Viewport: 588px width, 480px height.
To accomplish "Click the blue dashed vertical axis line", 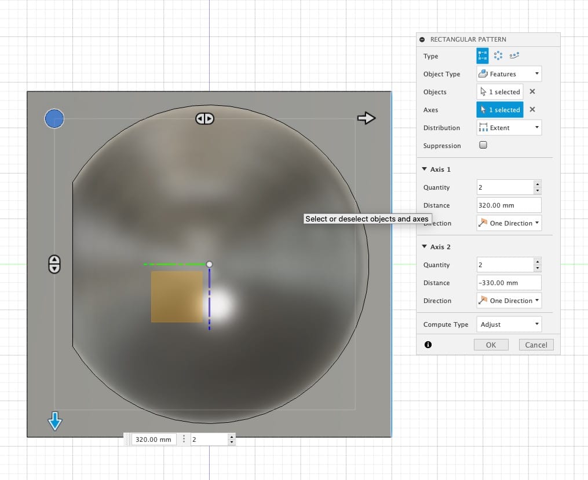I will (x=209, y=299).
